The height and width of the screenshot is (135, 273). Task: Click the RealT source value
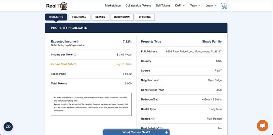(x=218, y=71)
